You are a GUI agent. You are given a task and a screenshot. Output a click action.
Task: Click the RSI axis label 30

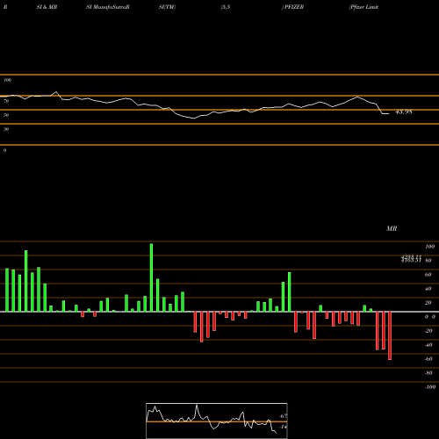[x=6, y=129]
